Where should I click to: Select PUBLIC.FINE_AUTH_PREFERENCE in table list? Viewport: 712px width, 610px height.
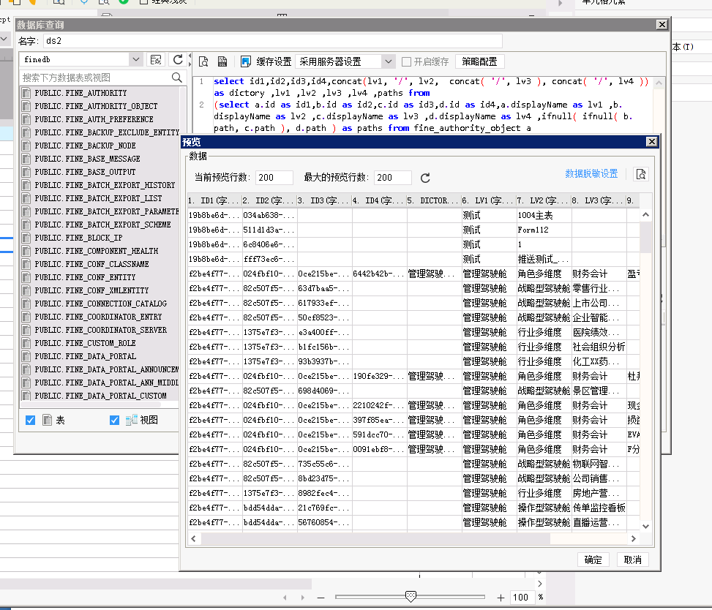click(94, 119)
